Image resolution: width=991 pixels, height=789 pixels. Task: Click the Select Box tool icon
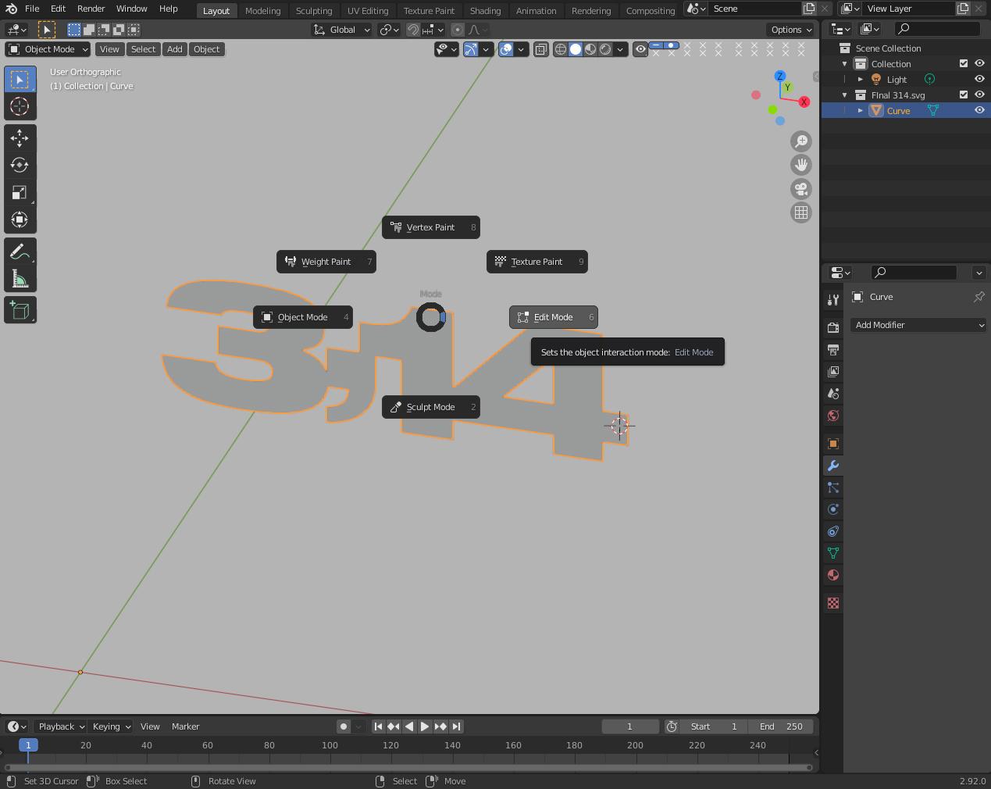[x=20, y=79]
